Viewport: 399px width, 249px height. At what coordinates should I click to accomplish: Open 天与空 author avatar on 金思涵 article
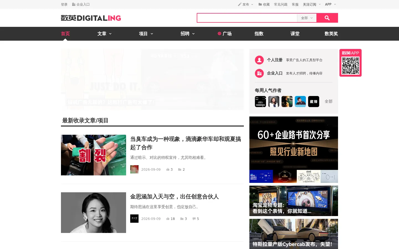tap(134, 219)
